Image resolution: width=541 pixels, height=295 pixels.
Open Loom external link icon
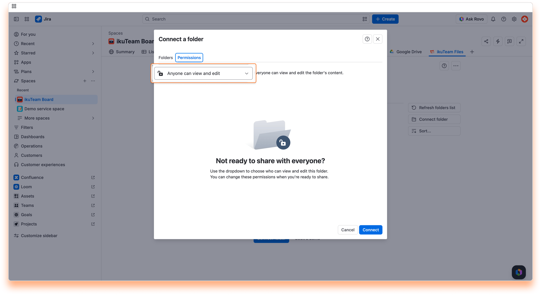tap(93, 187)
